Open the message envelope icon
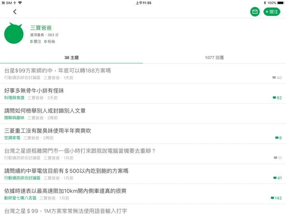Image resolution: width=286 pixels, height=214 pixels. 255,12
